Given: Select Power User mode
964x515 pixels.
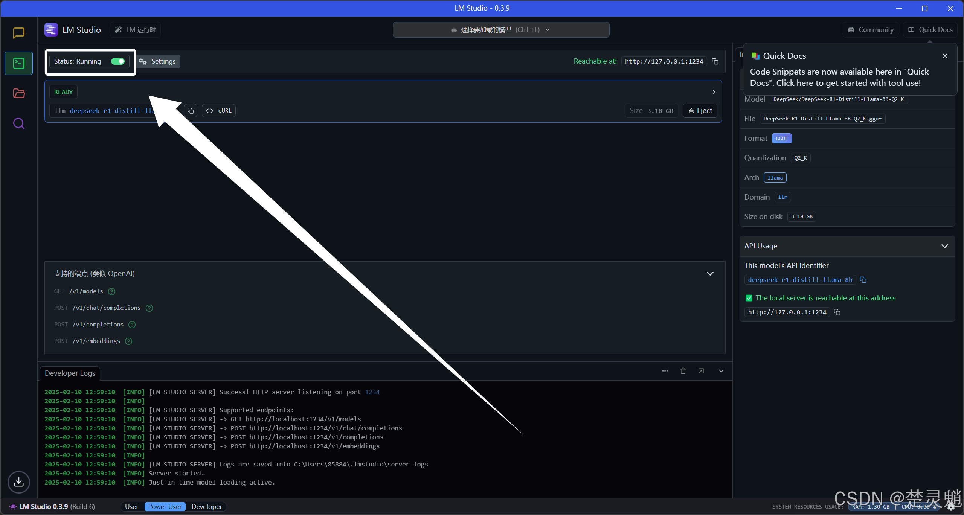Looking at the screenshot, I should pos(165,507).
